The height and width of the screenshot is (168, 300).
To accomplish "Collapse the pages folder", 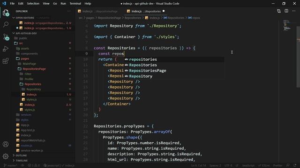I will [x=25, y=58].
